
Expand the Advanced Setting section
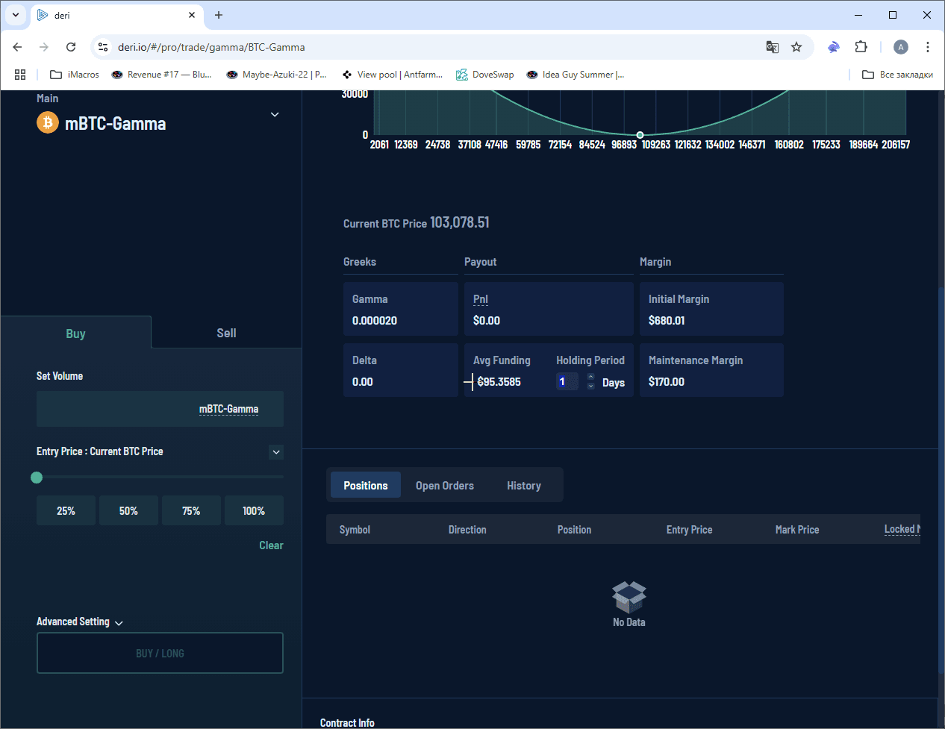(x=80, y=622)
